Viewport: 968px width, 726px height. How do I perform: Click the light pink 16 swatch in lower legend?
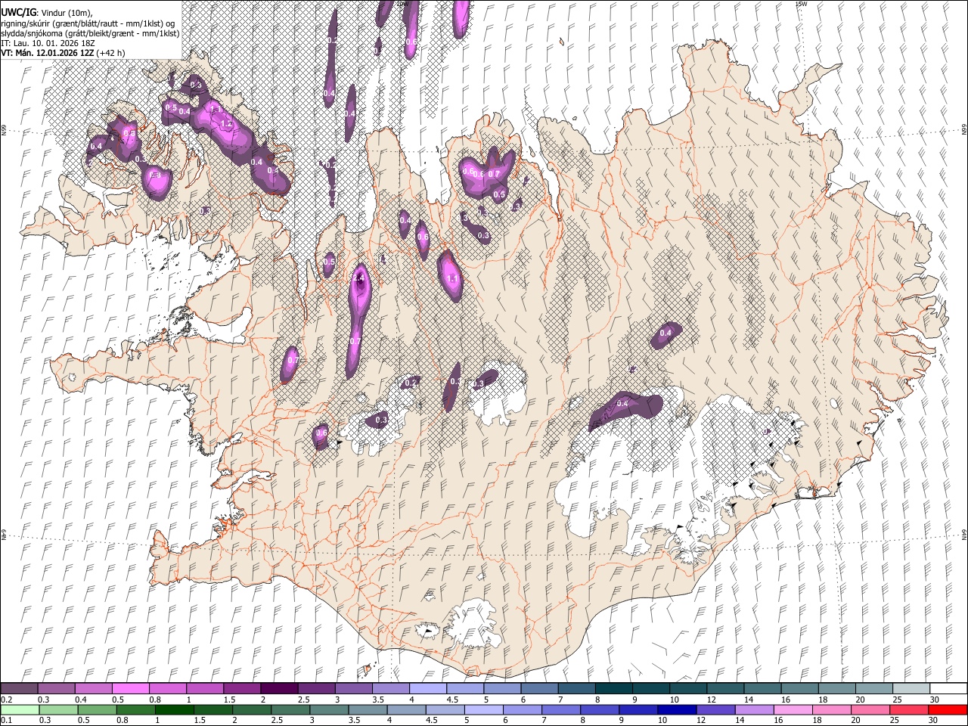792,709
